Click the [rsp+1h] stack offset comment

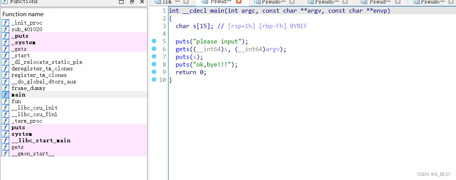click(x=241, y=26)
